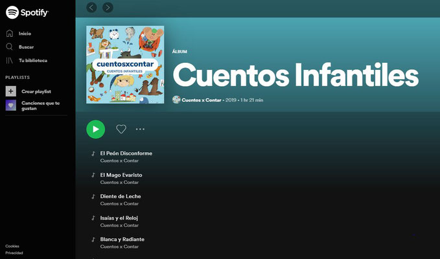Open artist link under El Peón Disconforme

119,161
